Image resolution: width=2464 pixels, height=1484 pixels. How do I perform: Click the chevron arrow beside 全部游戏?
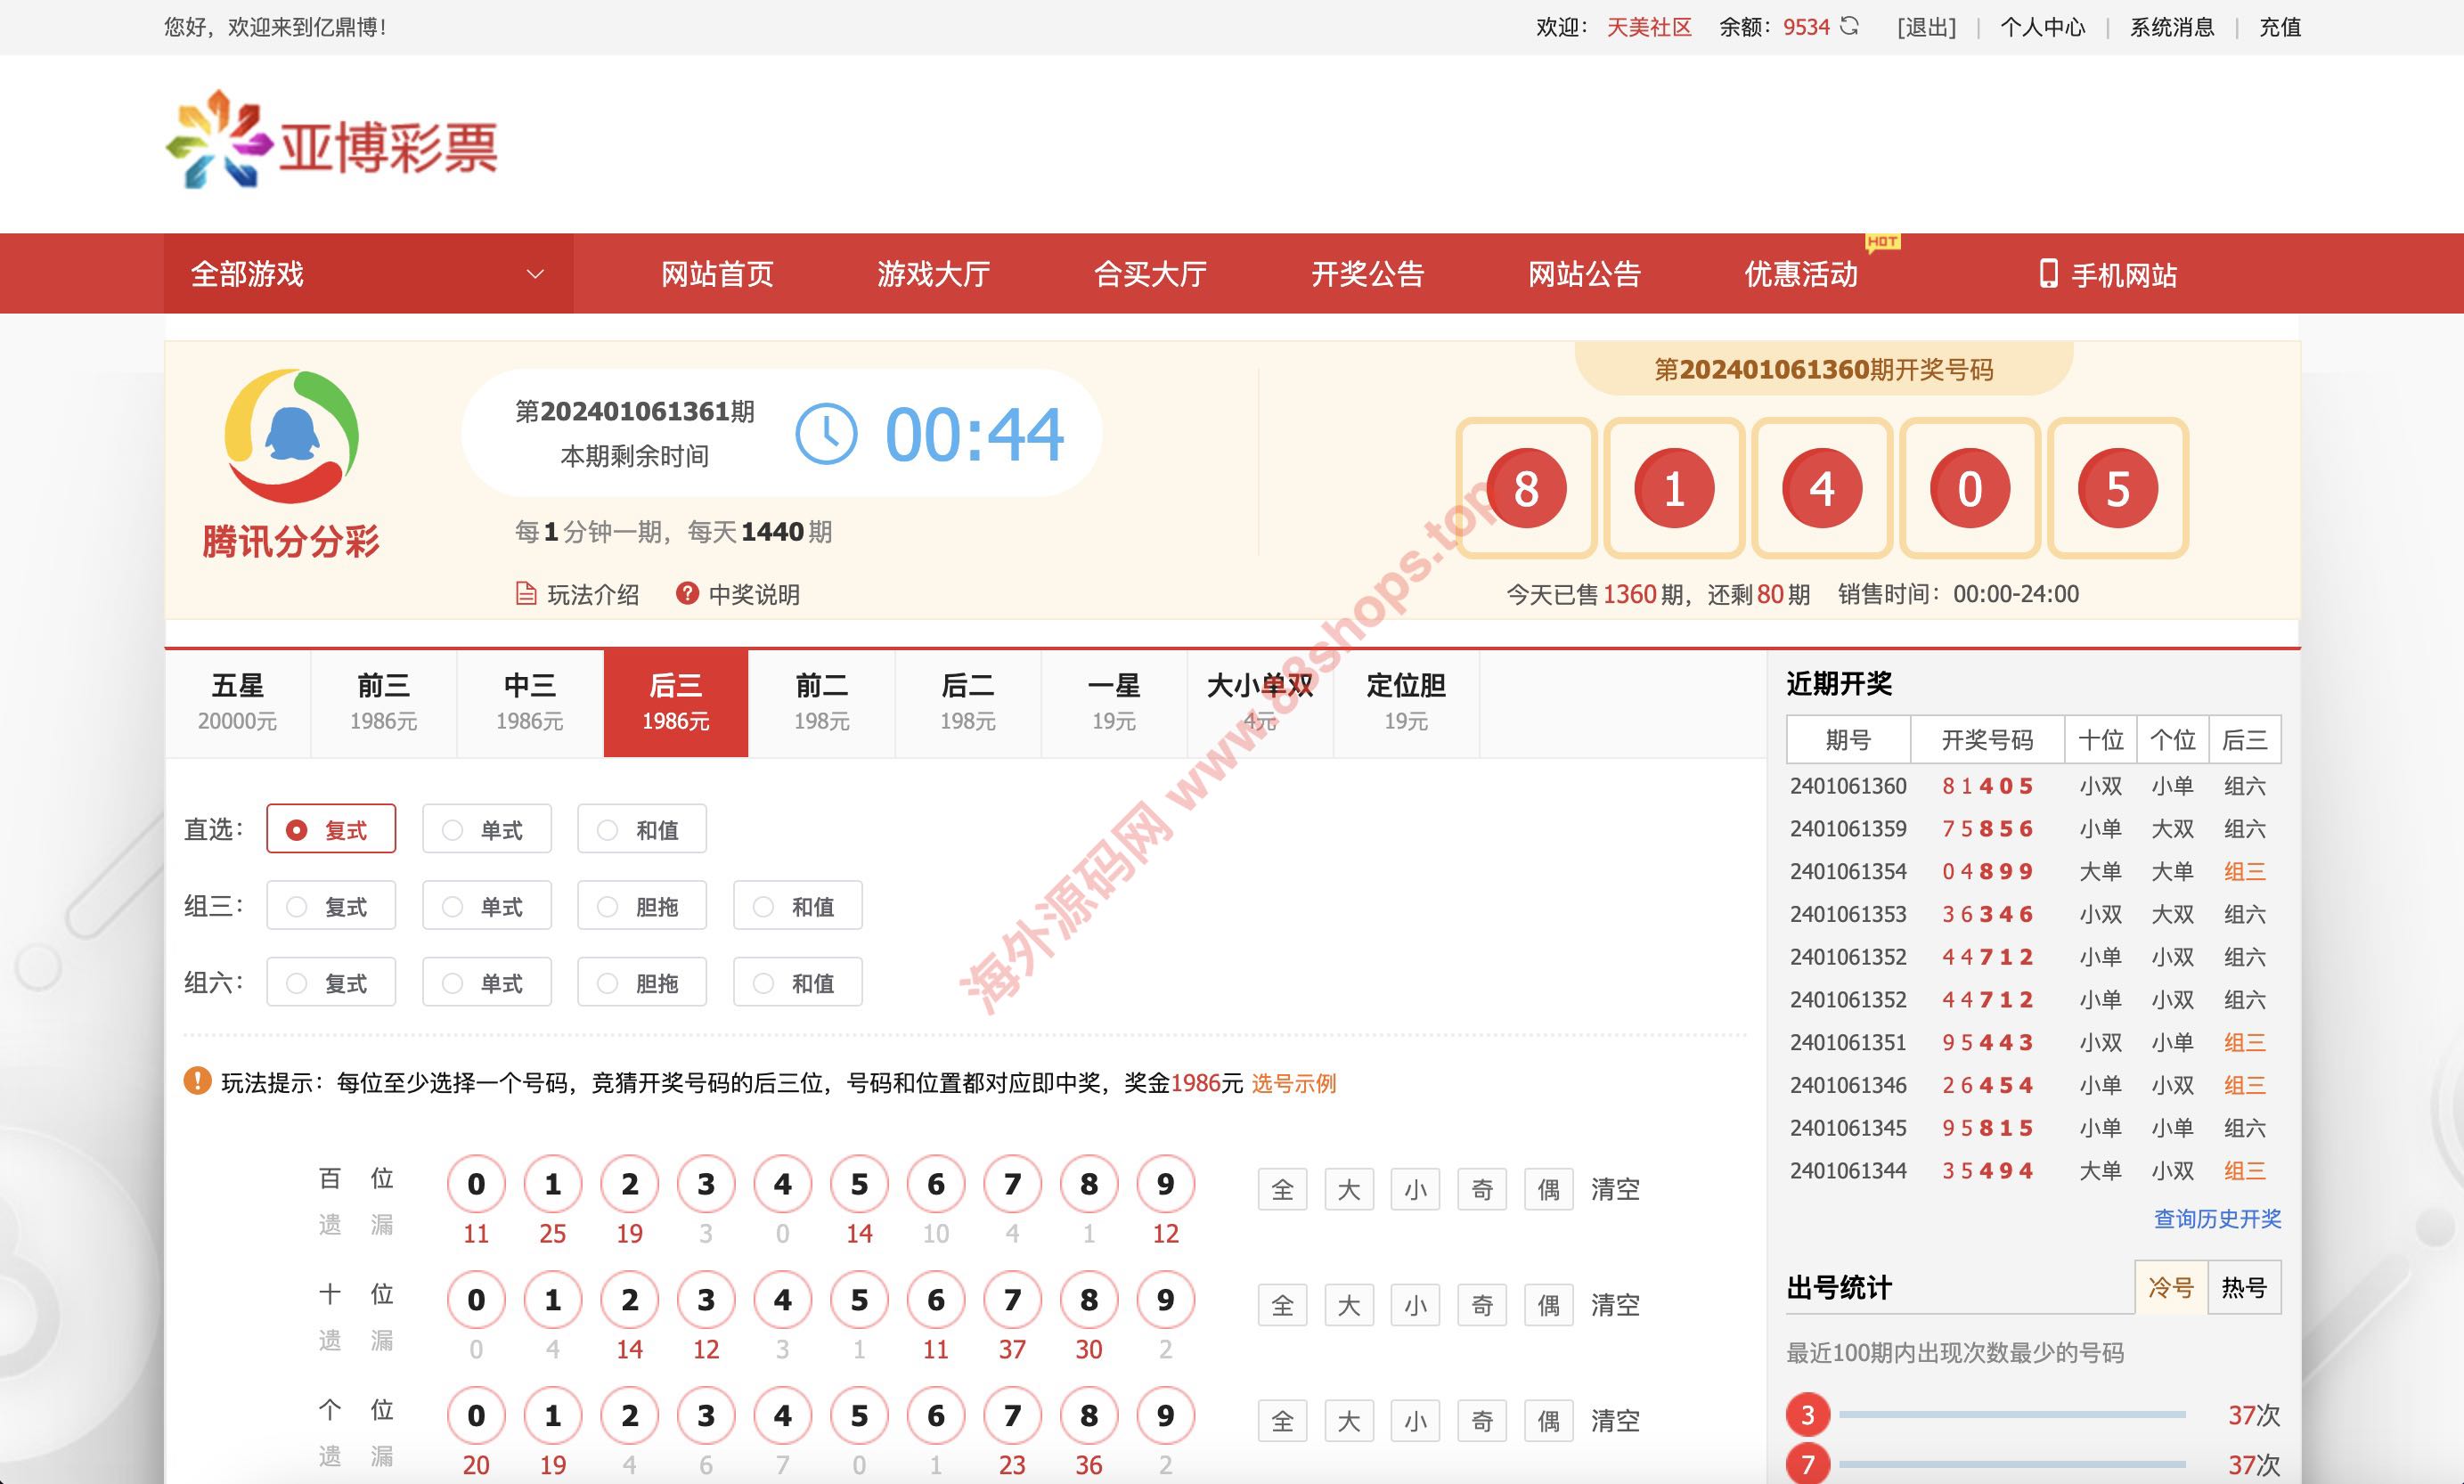pyautogui.click(x=535, y=274)
